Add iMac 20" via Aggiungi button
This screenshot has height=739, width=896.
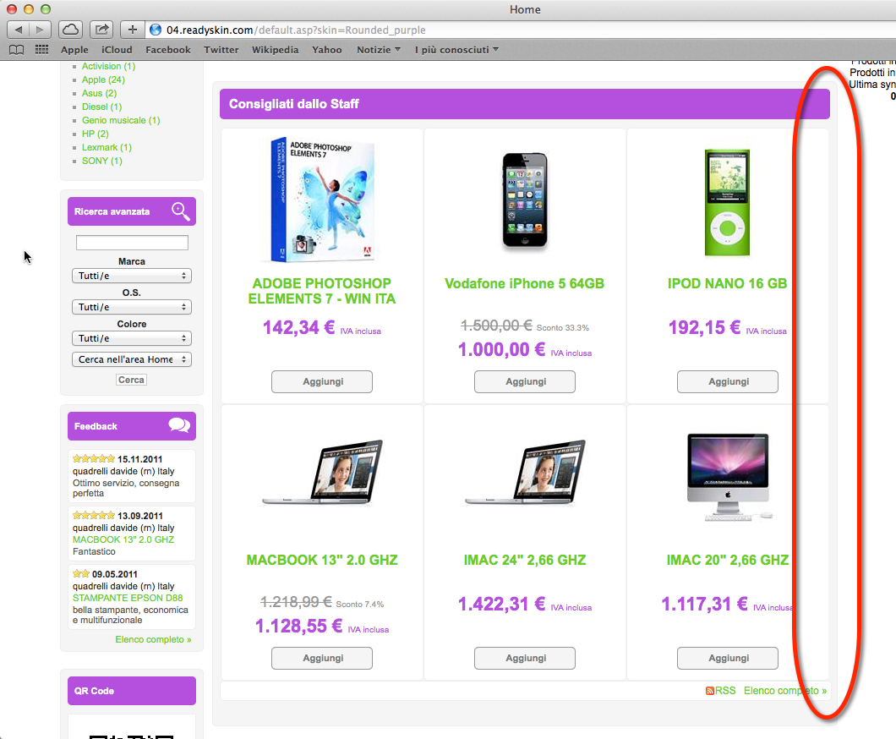[x=728, y=658]
